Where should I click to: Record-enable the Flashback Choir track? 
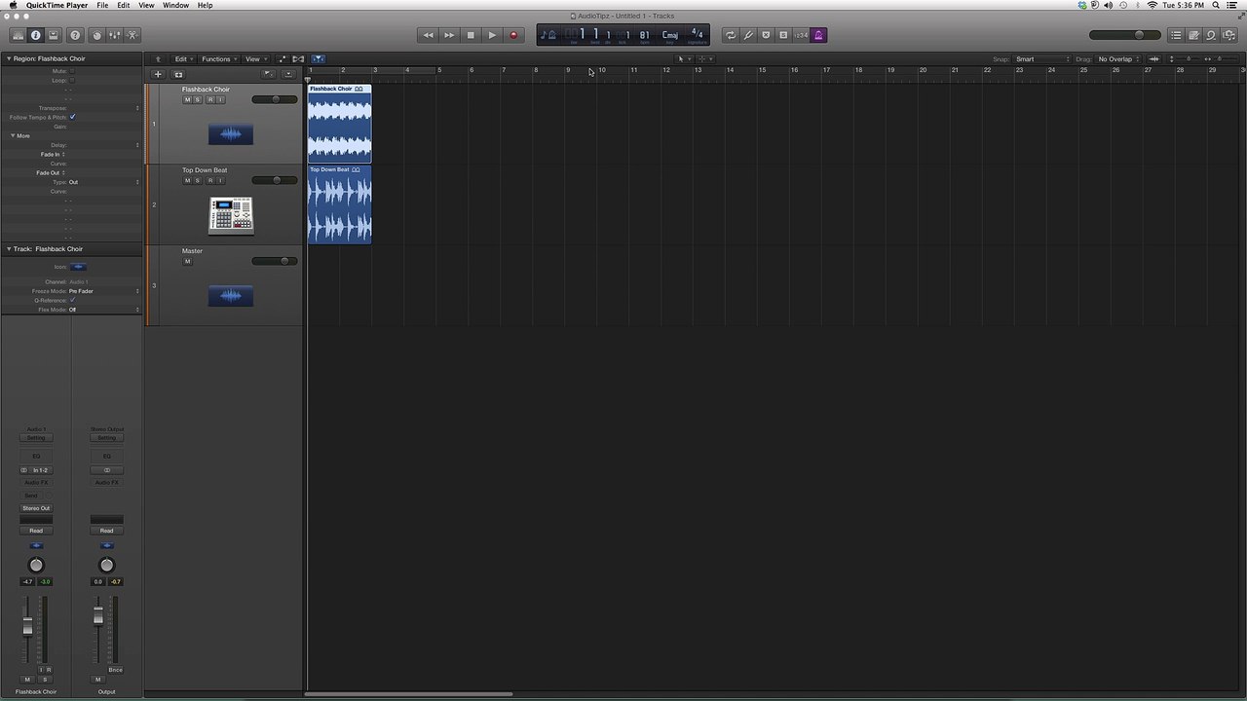[x=209, y=100]
